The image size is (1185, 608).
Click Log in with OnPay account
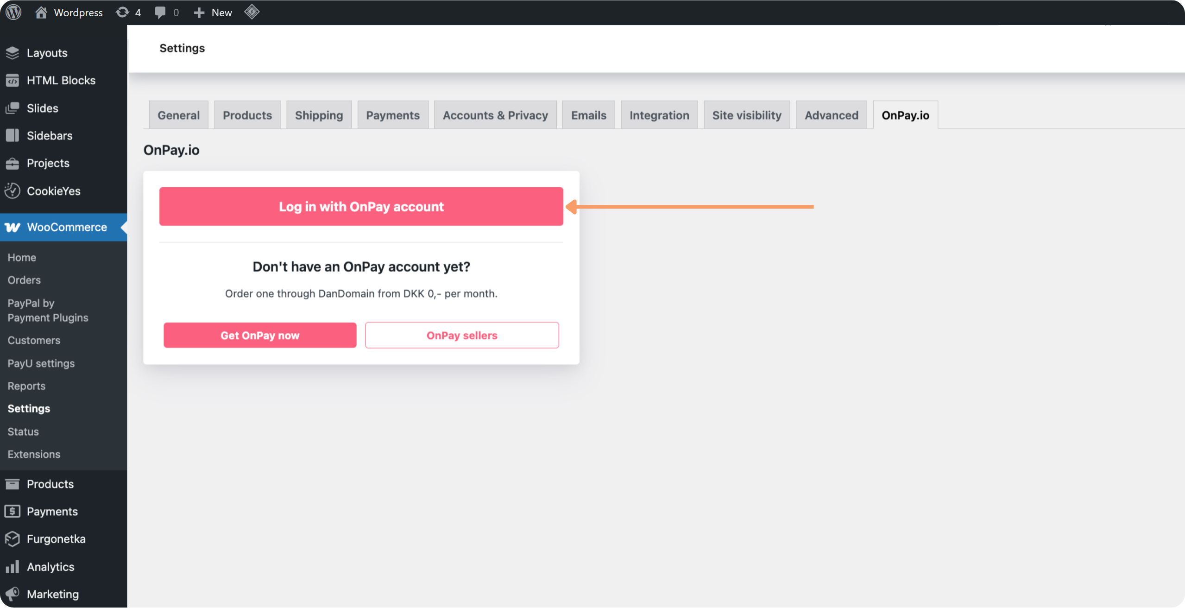coord(361,207)
